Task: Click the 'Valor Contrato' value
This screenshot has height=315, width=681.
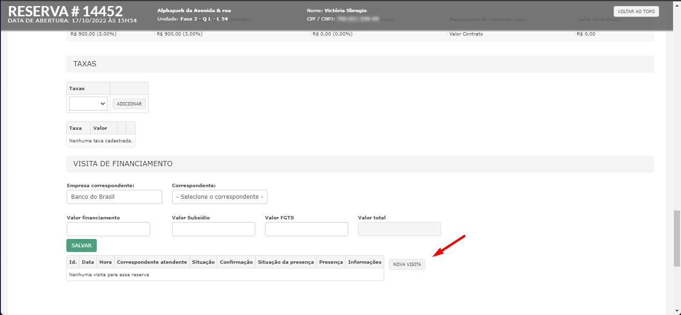Action: click(x=466, y=34)
